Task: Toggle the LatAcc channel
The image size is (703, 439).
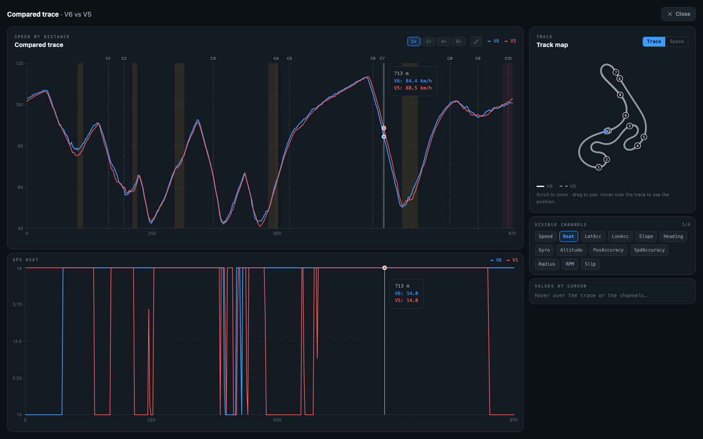Action: (x=593, y=236)
